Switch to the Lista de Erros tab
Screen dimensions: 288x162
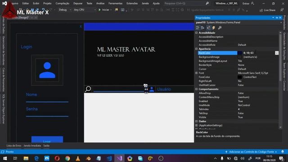[x=14, y=146]
